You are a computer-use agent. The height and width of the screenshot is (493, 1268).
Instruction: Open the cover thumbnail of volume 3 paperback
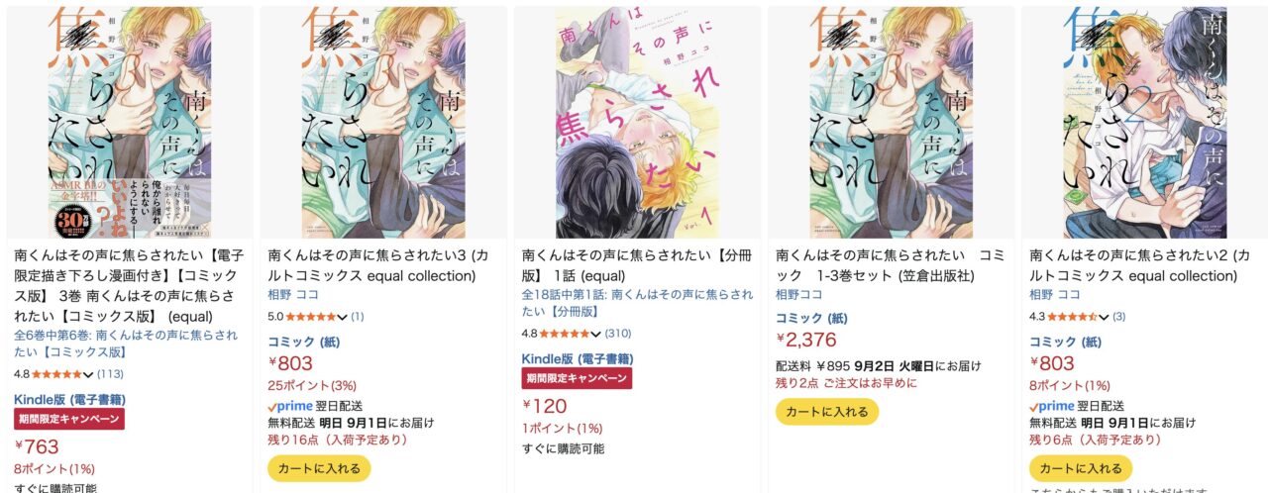[x=382, y=123]
